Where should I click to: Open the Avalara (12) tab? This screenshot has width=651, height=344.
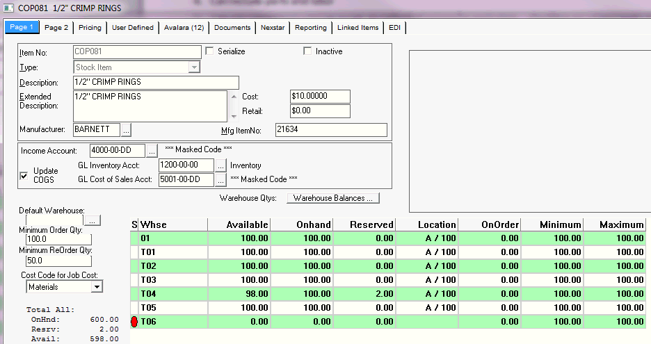tap(184, 28)
